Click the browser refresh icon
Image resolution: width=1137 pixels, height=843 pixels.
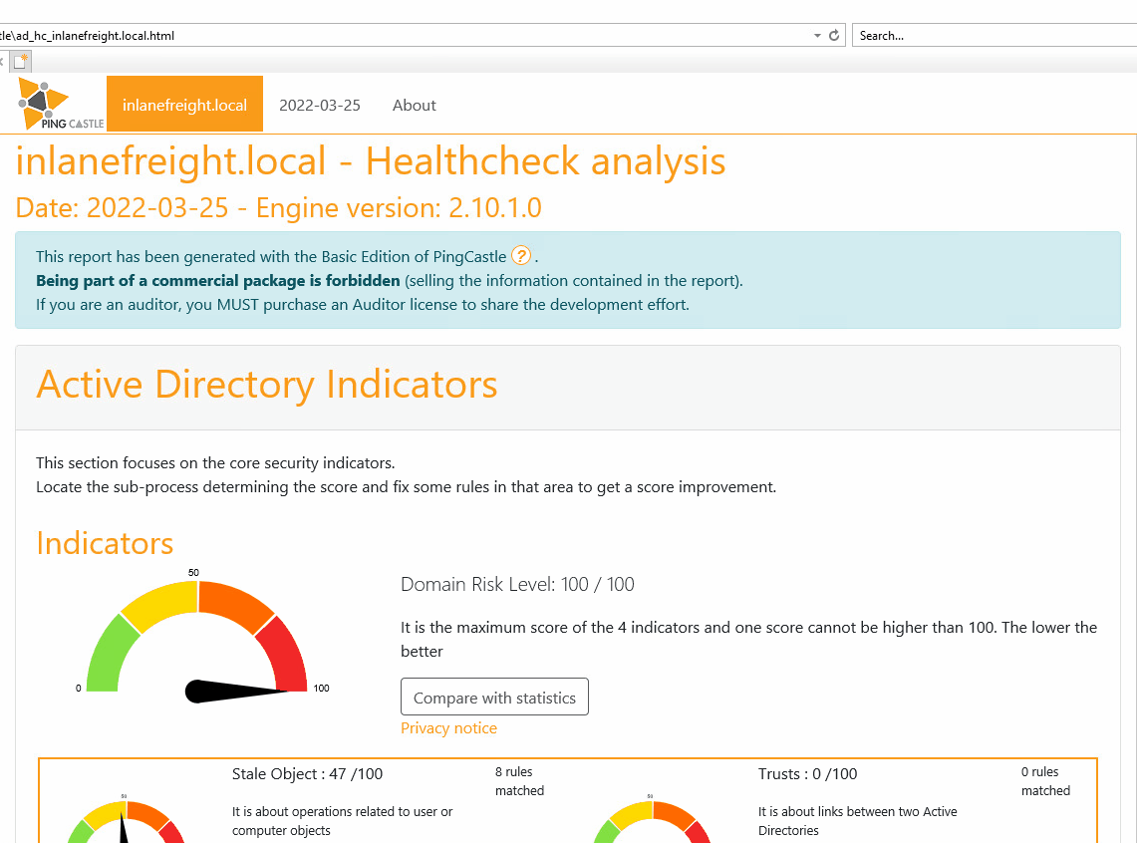pos(834,36)
